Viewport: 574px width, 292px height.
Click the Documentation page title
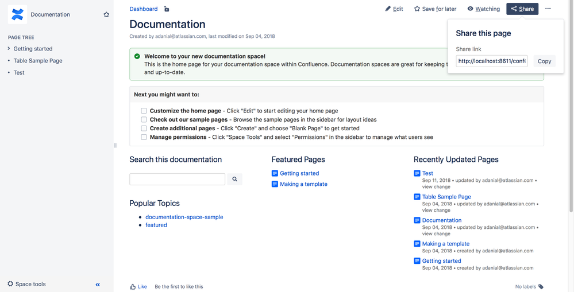pos(167,24)
